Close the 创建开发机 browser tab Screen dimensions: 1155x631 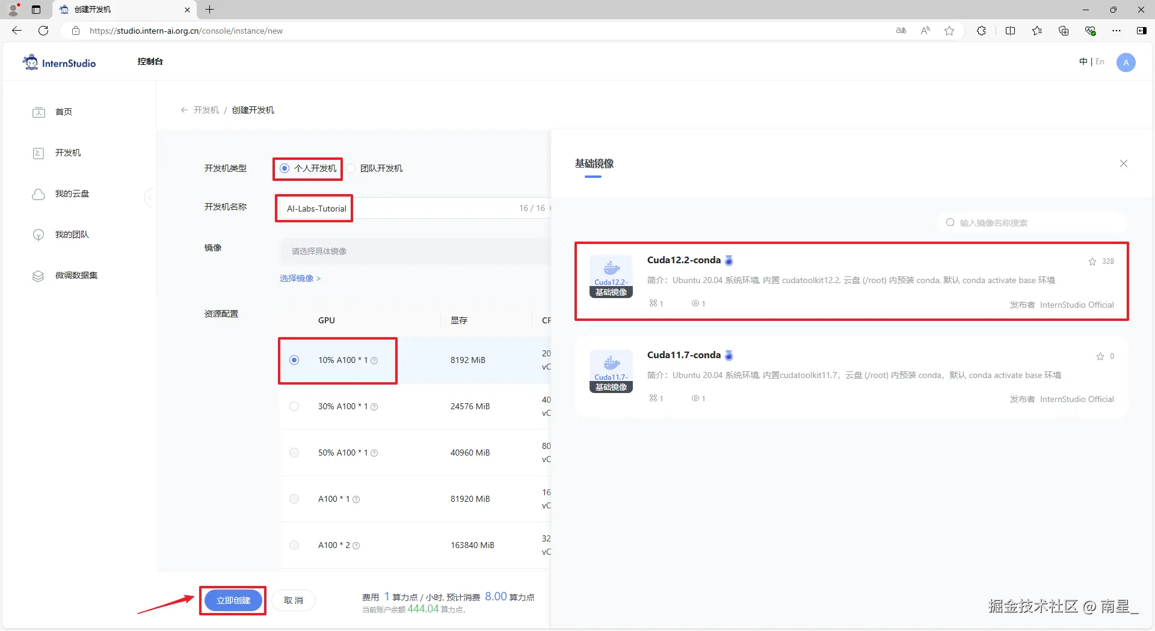click(187, 10)
